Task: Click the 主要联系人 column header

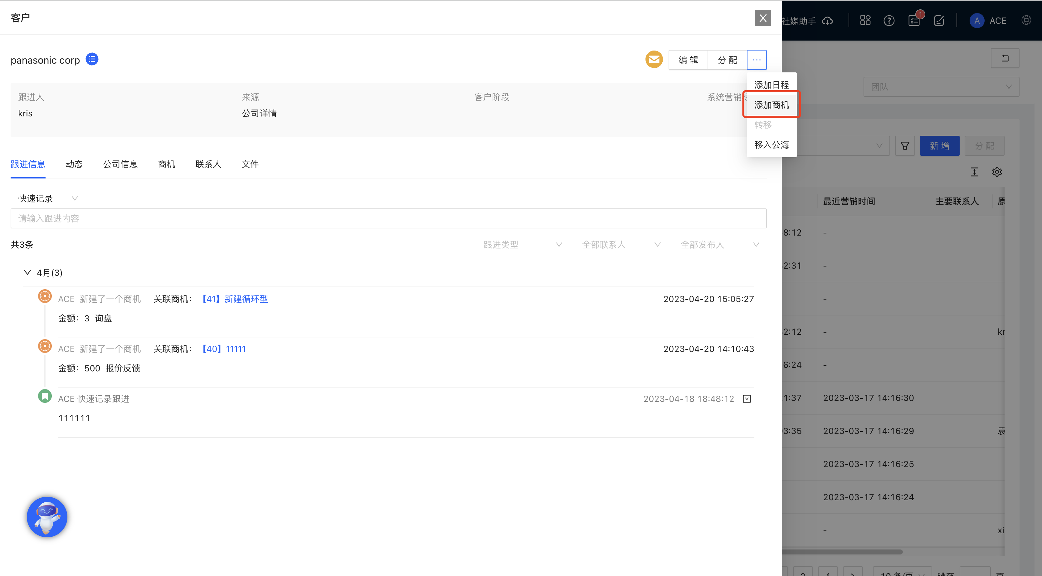Action: [x=957, y=201]
